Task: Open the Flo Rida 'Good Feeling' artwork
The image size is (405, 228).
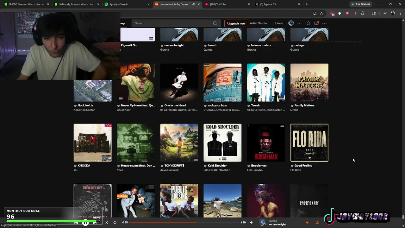Action: click(x=309, y=143)
